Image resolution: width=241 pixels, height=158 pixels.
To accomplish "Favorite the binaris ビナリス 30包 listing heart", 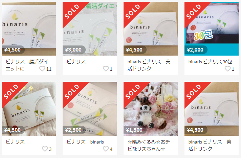I will [x=227, y=69].
